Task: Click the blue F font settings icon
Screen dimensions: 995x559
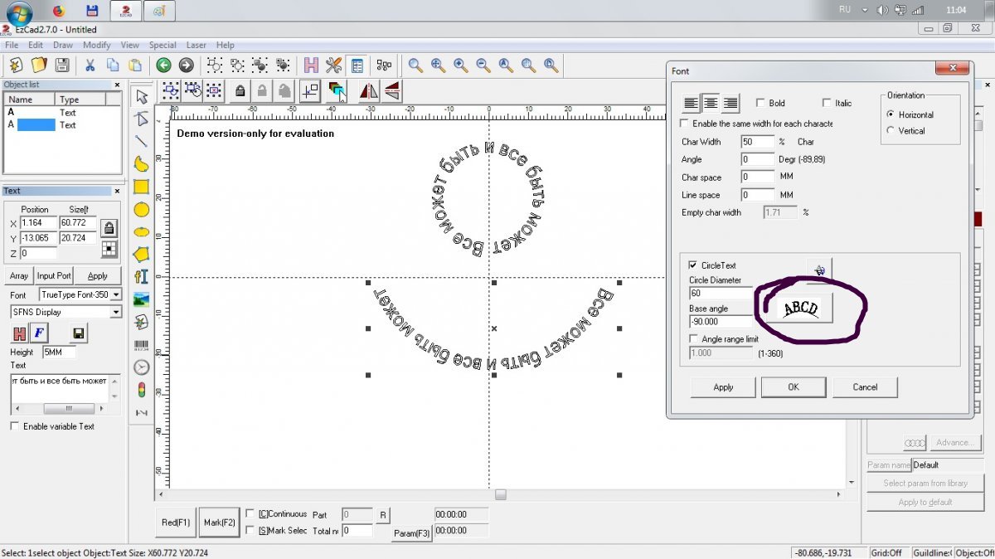Action: (x=40, y=333)
